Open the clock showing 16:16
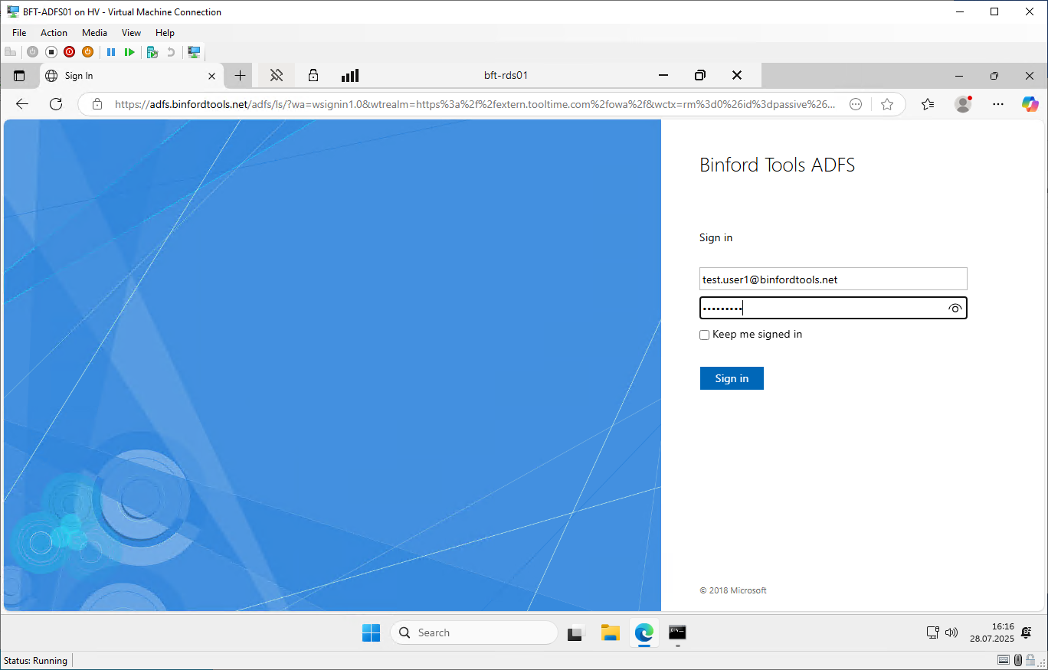 (991, 632)
